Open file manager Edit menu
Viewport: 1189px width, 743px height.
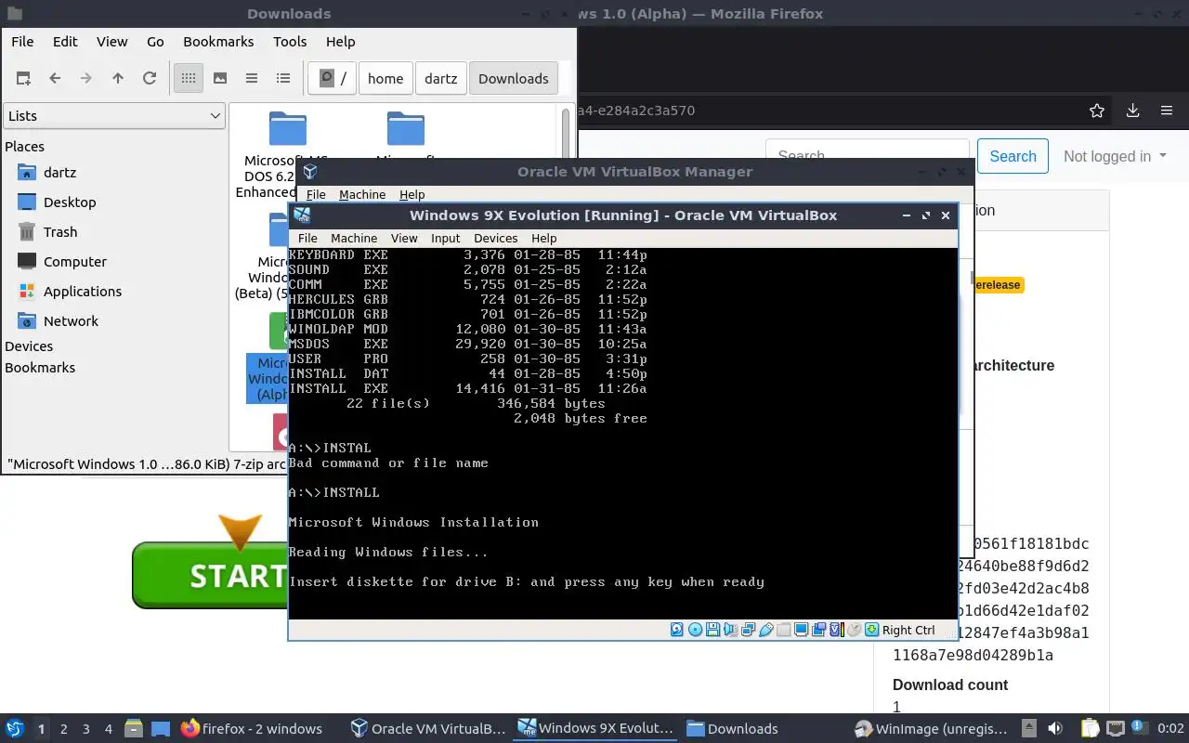[65, 41]
